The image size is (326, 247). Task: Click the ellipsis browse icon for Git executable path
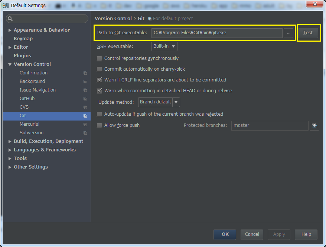pyautogui.click(x=288, y=33)
